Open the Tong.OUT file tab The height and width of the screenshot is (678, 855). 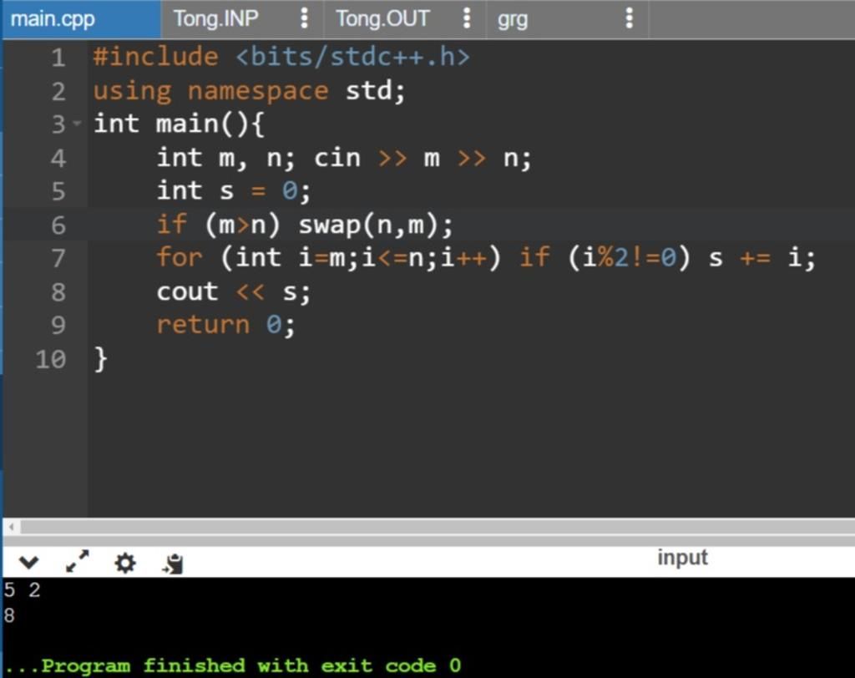(382, 19)
